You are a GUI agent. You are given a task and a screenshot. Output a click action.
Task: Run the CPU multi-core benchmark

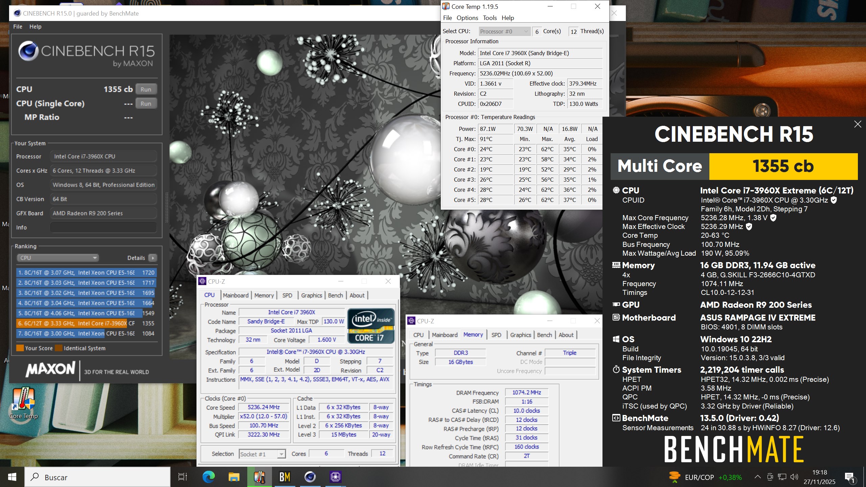[x=146, y=90]
